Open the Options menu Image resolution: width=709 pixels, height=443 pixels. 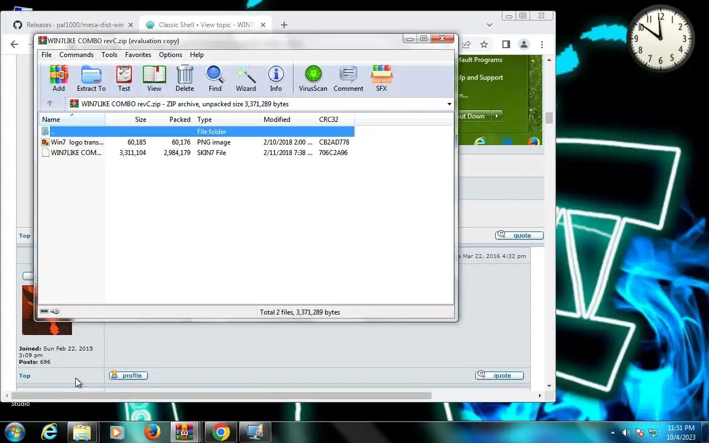(171, 55)
